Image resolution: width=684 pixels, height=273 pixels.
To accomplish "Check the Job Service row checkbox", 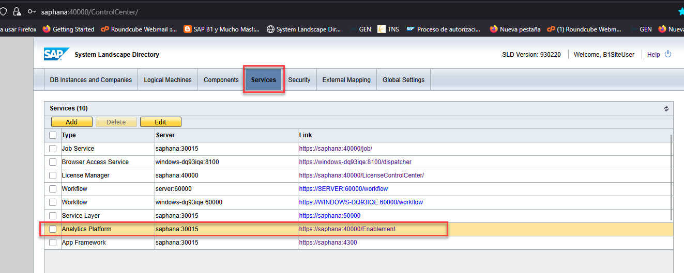I will tap(53, 149).
